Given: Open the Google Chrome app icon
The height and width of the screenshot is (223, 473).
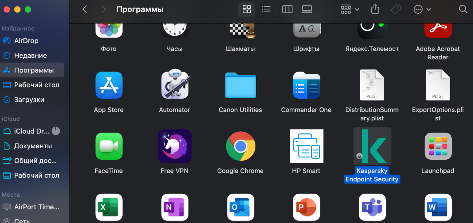Looking at the screenshot, I should 240,146.
